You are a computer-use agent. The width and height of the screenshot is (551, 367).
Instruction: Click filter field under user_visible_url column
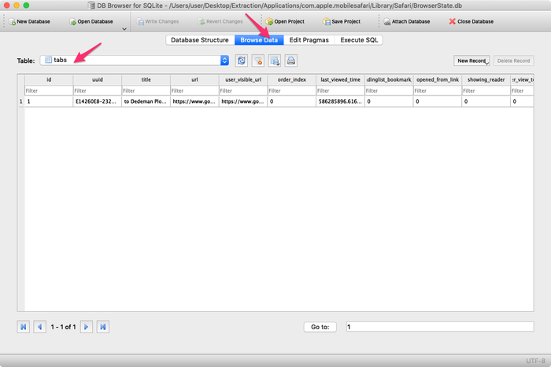point(243,90)
